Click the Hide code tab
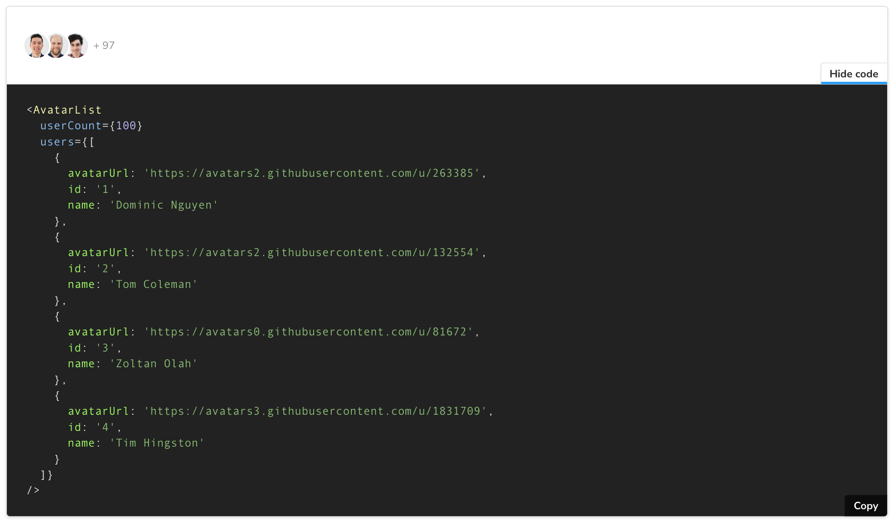 [x=853, y=73]
